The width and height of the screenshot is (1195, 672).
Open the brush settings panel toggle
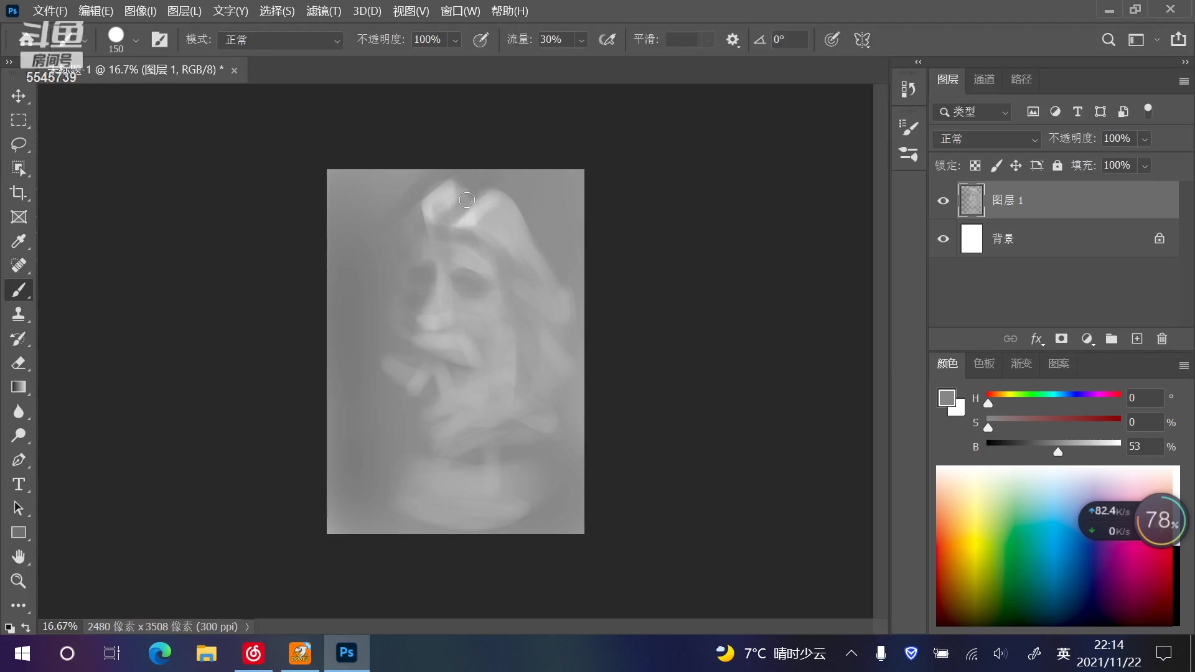(x=160, y=40)
